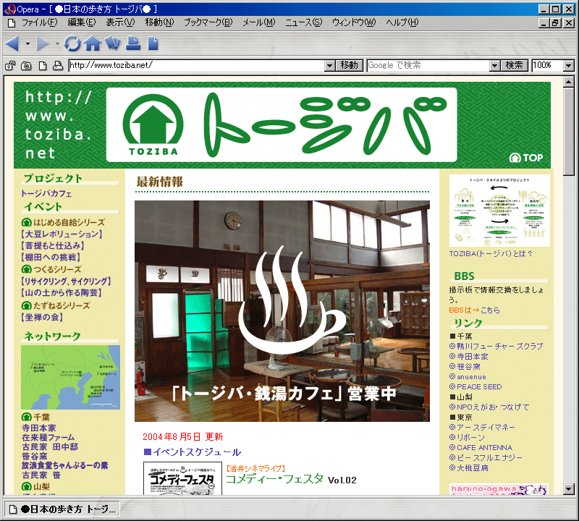This screenshot has height=521, width=579.
Task: Click the page icon left of ファイル menu
Action: (x=12, y=23)
